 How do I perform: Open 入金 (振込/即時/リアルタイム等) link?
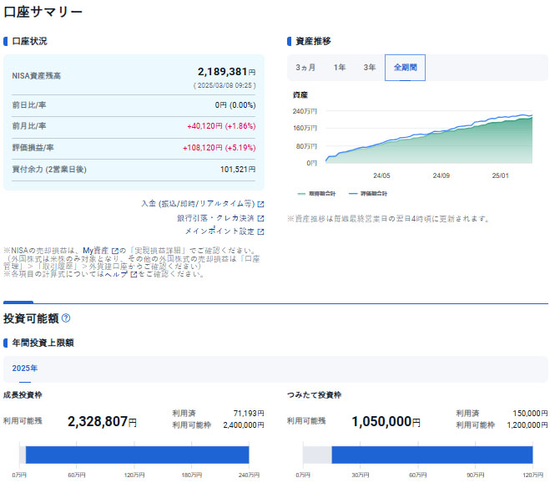pyautogui.click(x=198, y=204)
